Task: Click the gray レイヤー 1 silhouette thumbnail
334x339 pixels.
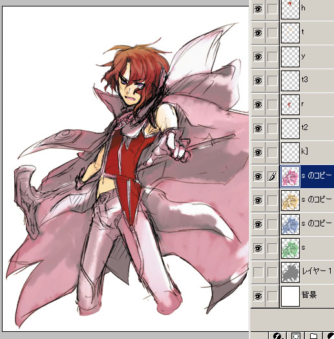Action: click(290, 272)
